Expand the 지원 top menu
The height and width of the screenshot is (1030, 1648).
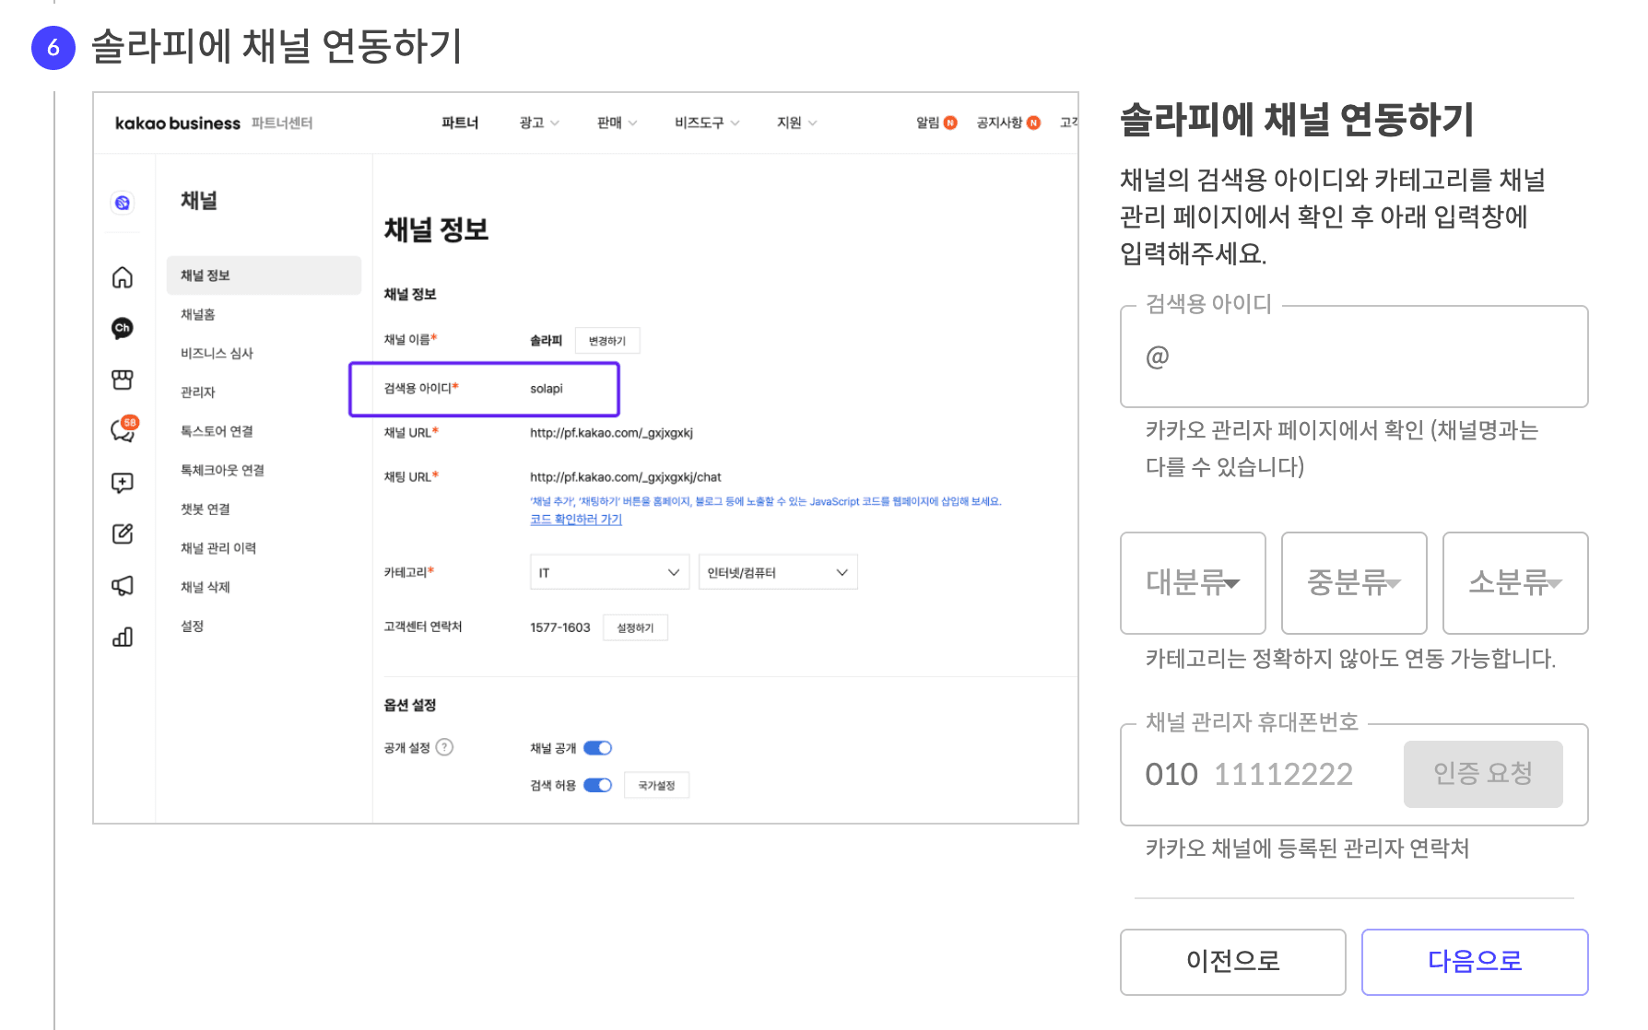[x=796, y=123]
